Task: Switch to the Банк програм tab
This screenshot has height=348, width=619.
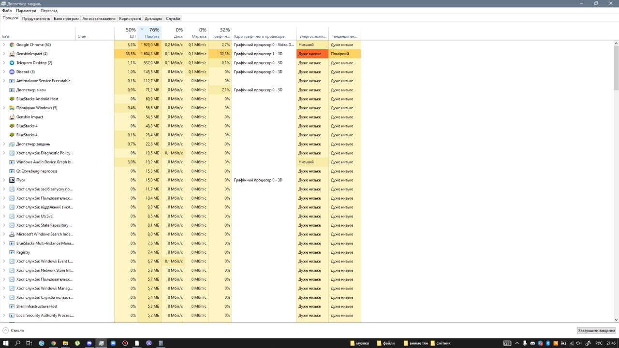Action: [x=66, y=18]
